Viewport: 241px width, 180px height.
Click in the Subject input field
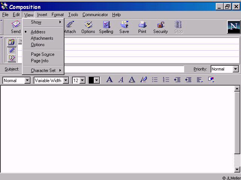pyautogui.click(x=124, y=69)
